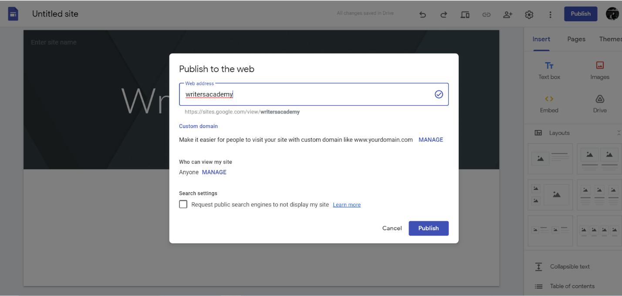Click the Layouts grid icon
This screenshot has width=622, height=296.
click(538, 133)
